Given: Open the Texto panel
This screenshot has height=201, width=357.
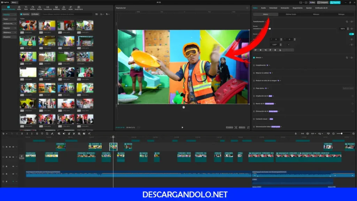Looking at the screenshot, I should pyautogui.click(x=26, y=8).
